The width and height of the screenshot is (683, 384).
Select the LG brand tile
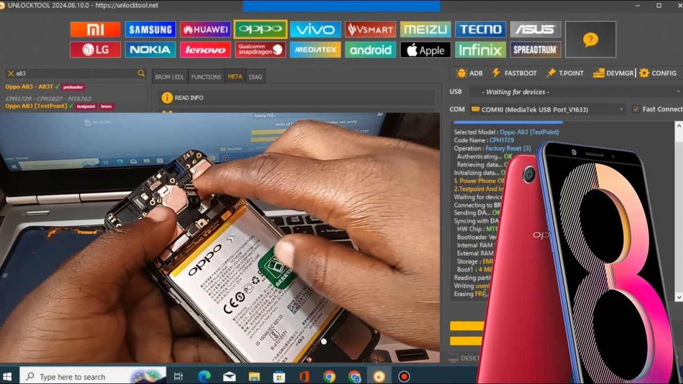click(x=95, y=50)
